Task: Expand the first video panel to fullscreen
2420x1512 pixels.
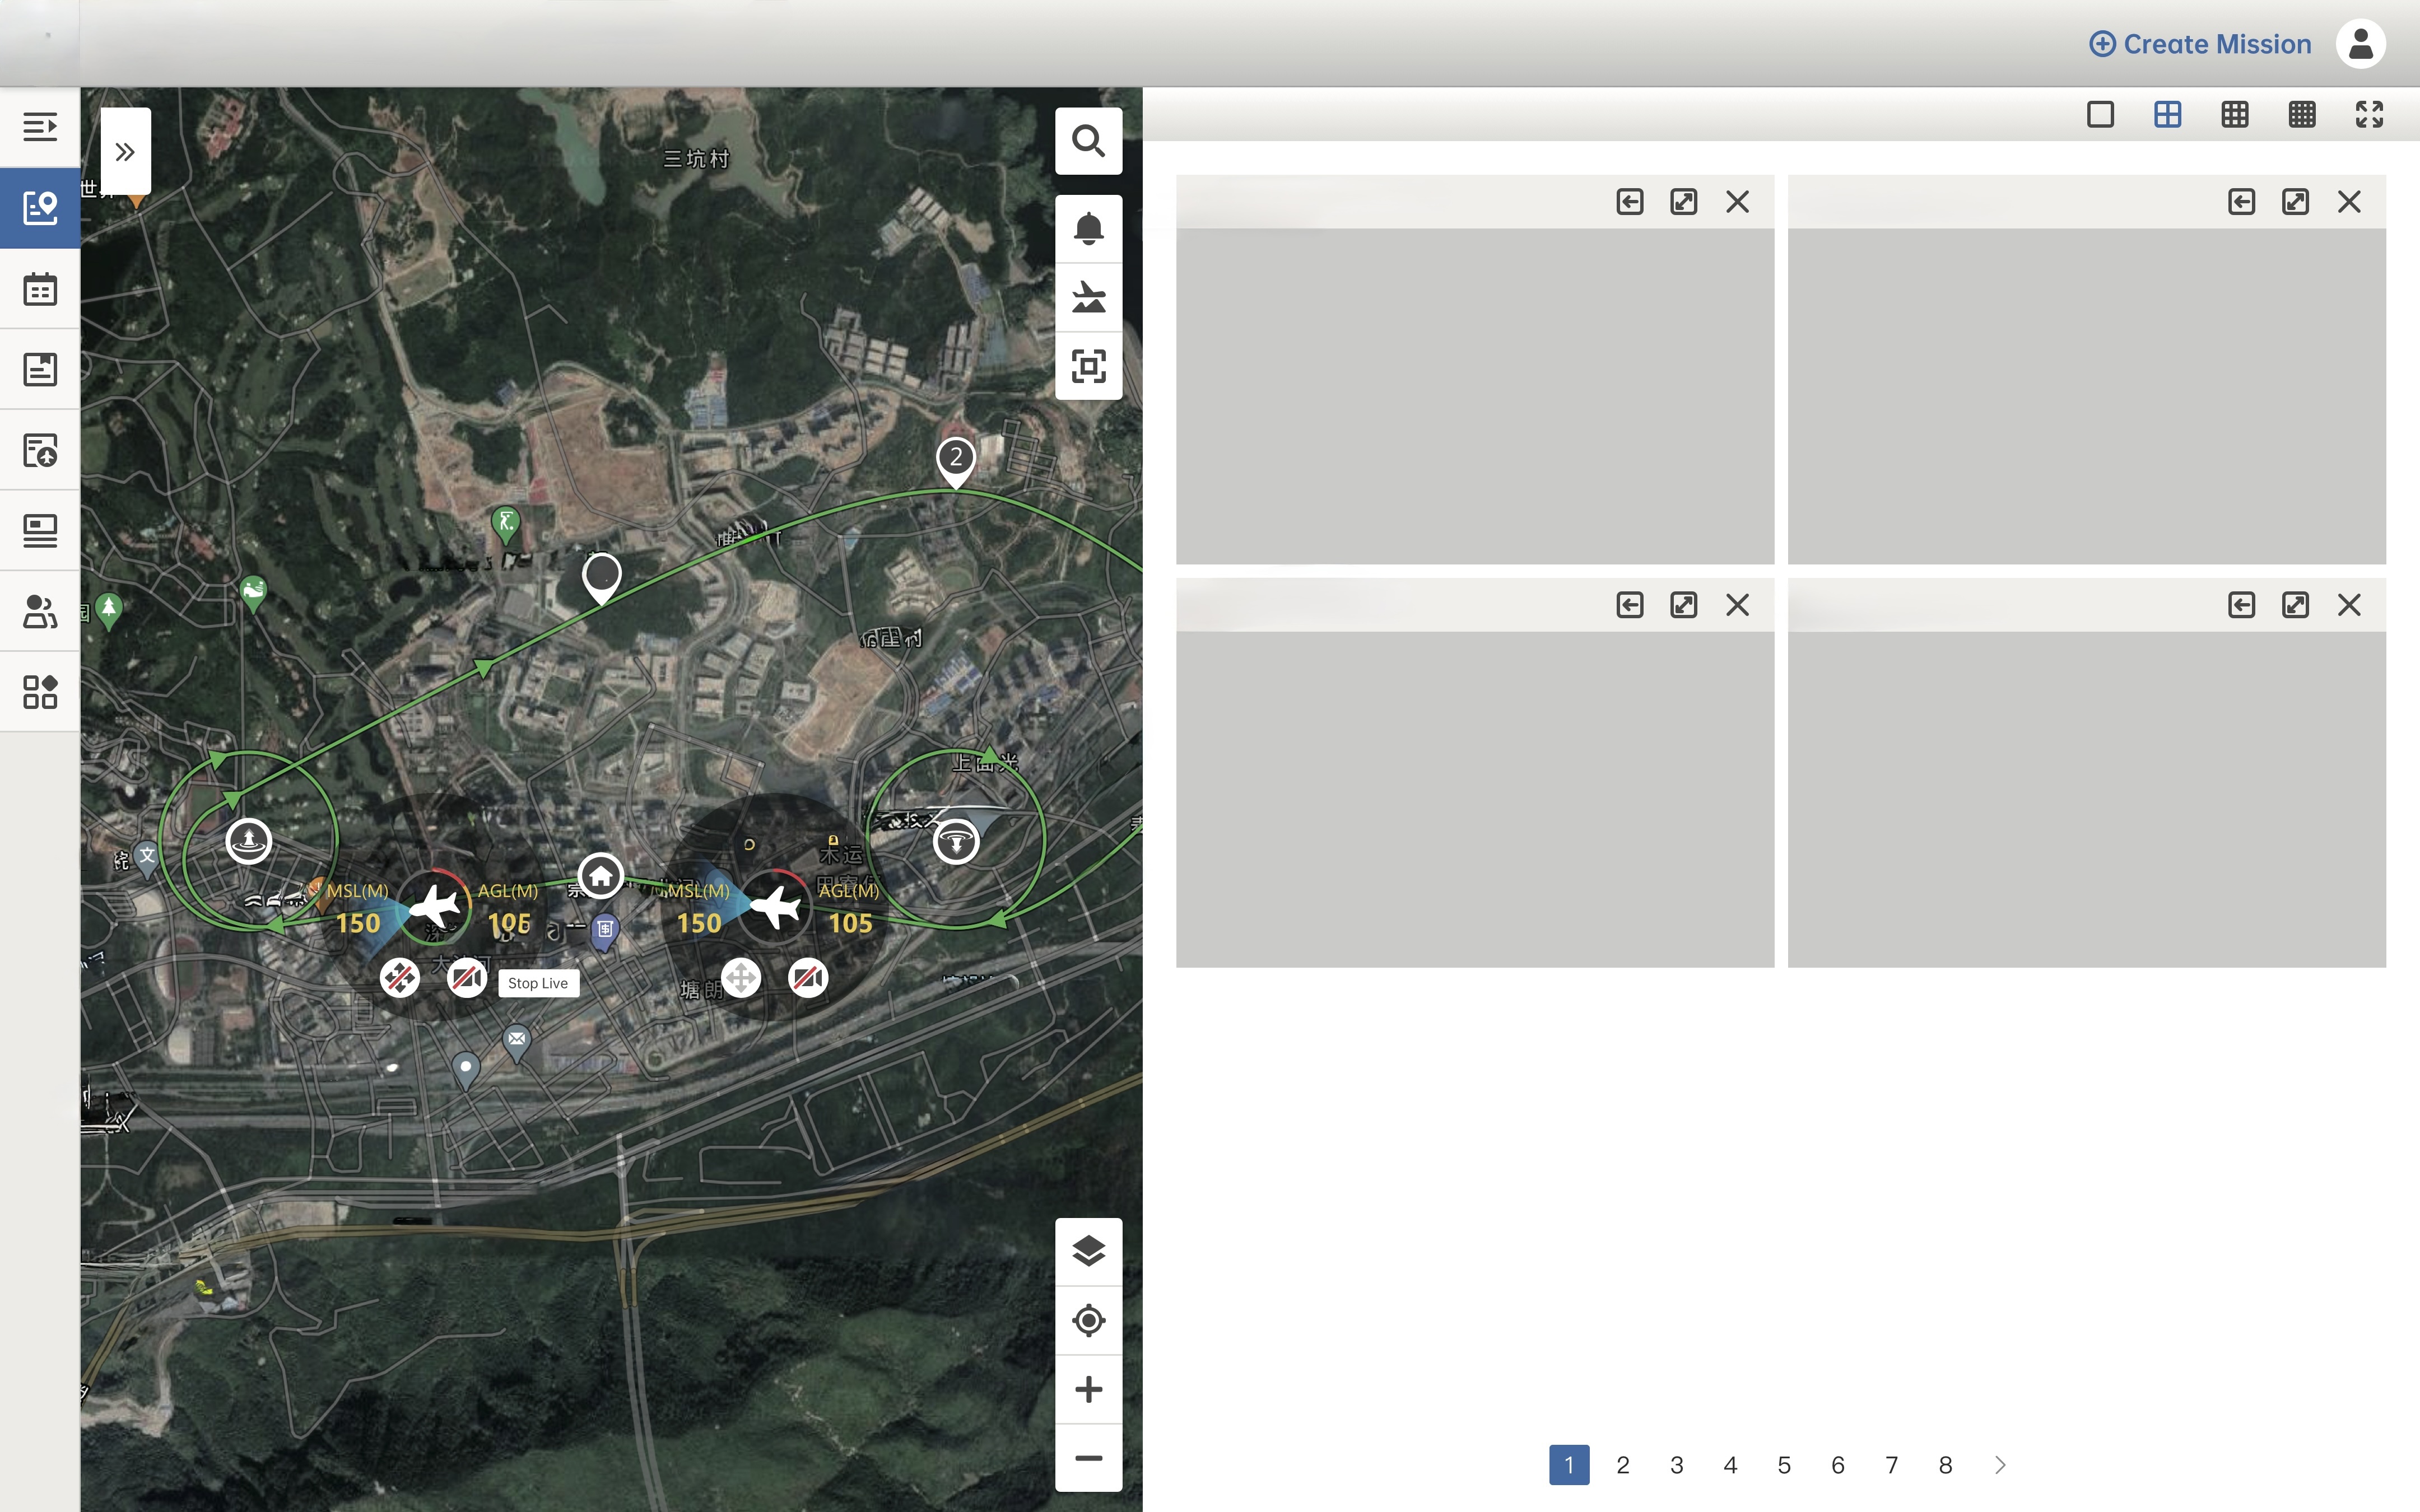Action: click(x=1684, y=201)
